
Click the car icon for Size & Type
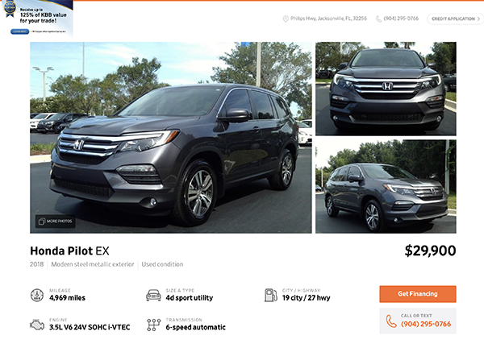[x=153, y=295]
